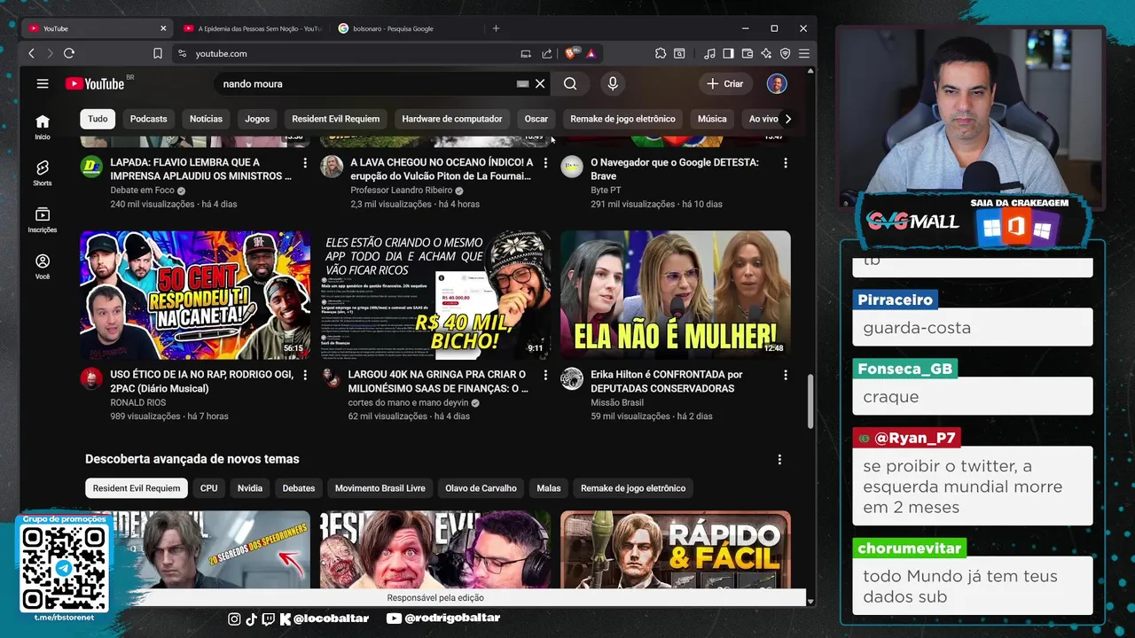Go to Início in the sidebar
Image resolution: width=1135 pixels, height=638 pixels.
43,127
